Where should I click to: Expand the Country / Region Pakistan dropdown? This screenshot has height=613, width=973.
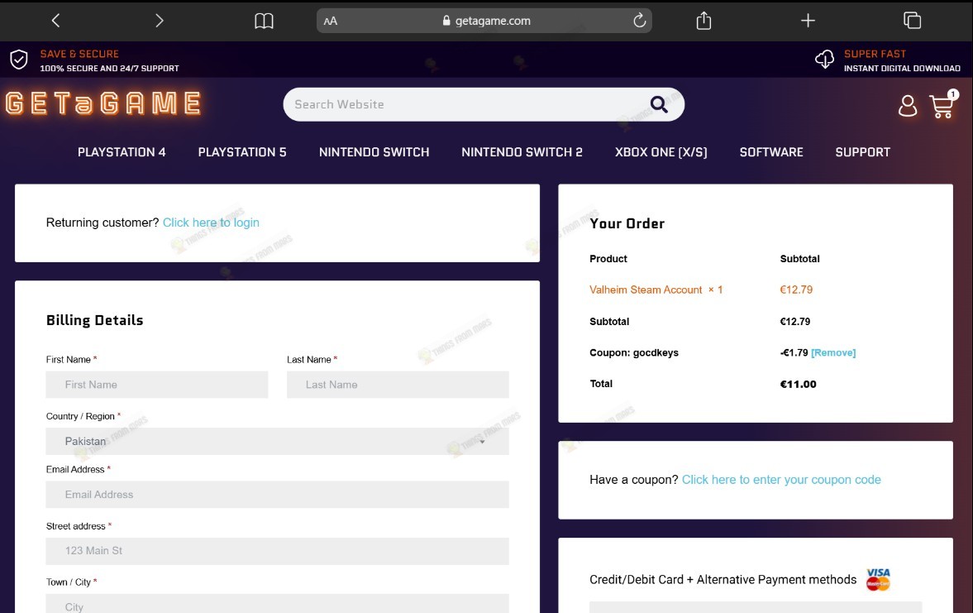[278, 441]
